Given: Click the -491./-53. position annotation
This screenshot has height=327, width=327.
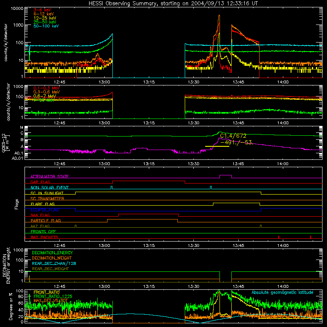Looking at the screenshot, I should (237, 142).
